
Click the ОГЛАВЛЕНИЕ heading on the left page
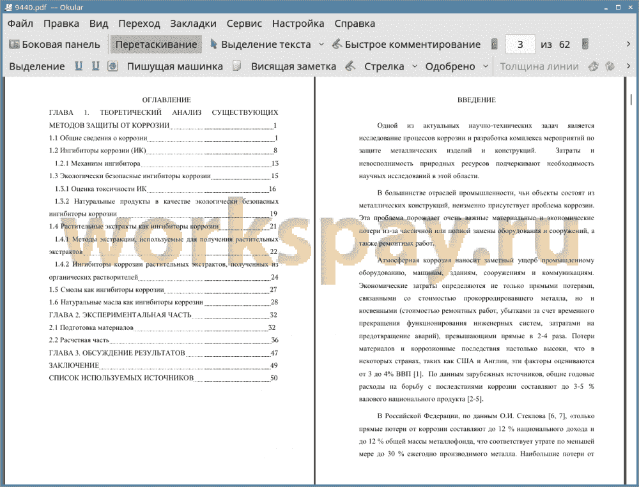coord(166,100)
